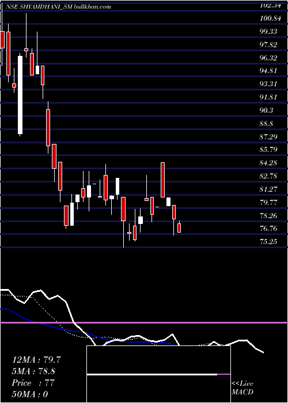The width and height of the screenshot is (288, 403).
Task: Click the 12MA : 79.7 readout
Action: pyautogui.click(x=36, y=360)
